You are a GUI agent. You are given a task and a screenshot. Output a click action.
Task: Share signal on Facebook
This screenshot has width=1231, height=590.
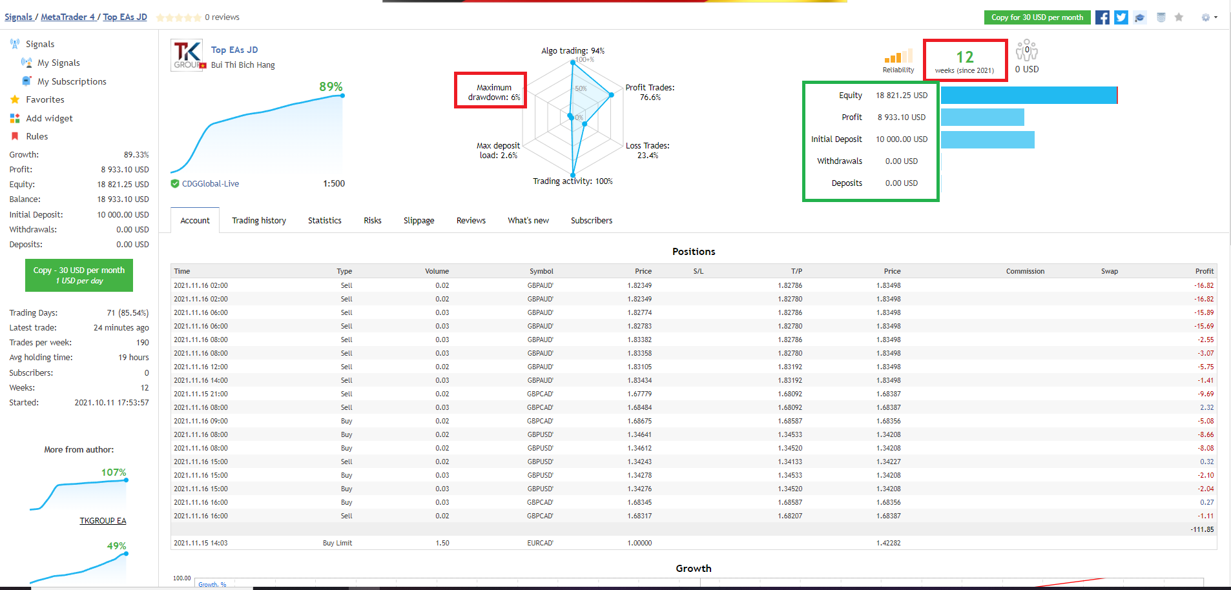pyautogui.click(x=1102, y=17)
